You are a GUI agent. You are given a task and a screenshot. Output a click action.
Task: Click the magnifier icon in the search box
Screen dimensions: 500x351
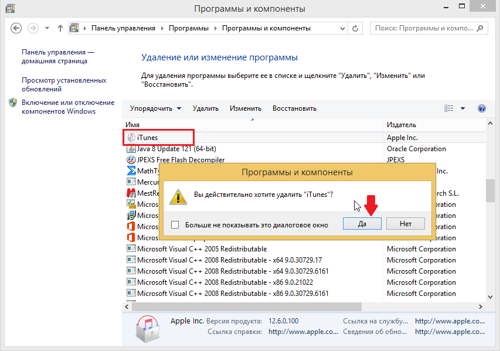tap(479, 28)
